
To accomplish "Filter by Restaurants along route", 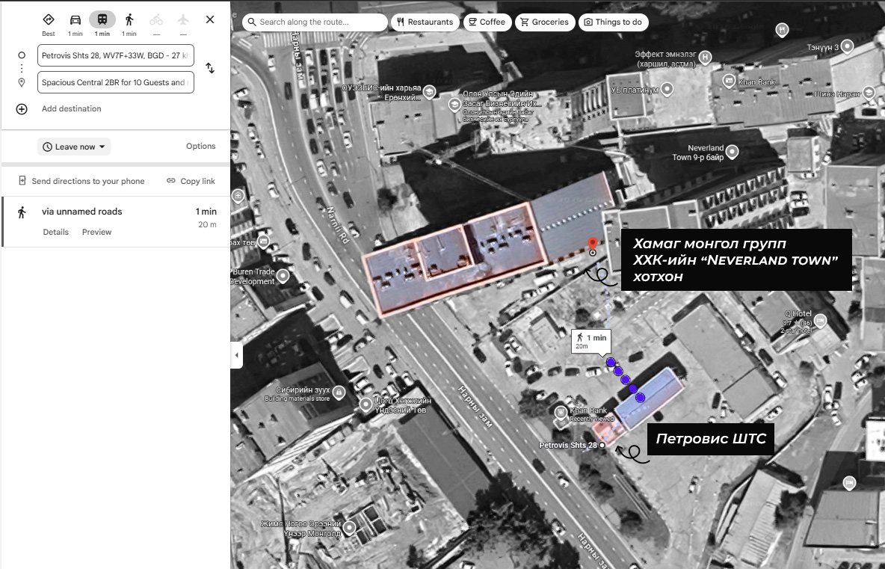I will pyautogui.click(x=425, y=22).
